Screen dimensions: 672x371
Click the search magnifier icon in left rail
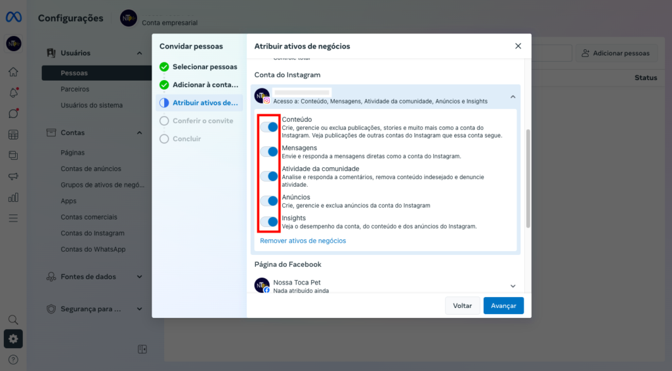[x=13, y=320]
